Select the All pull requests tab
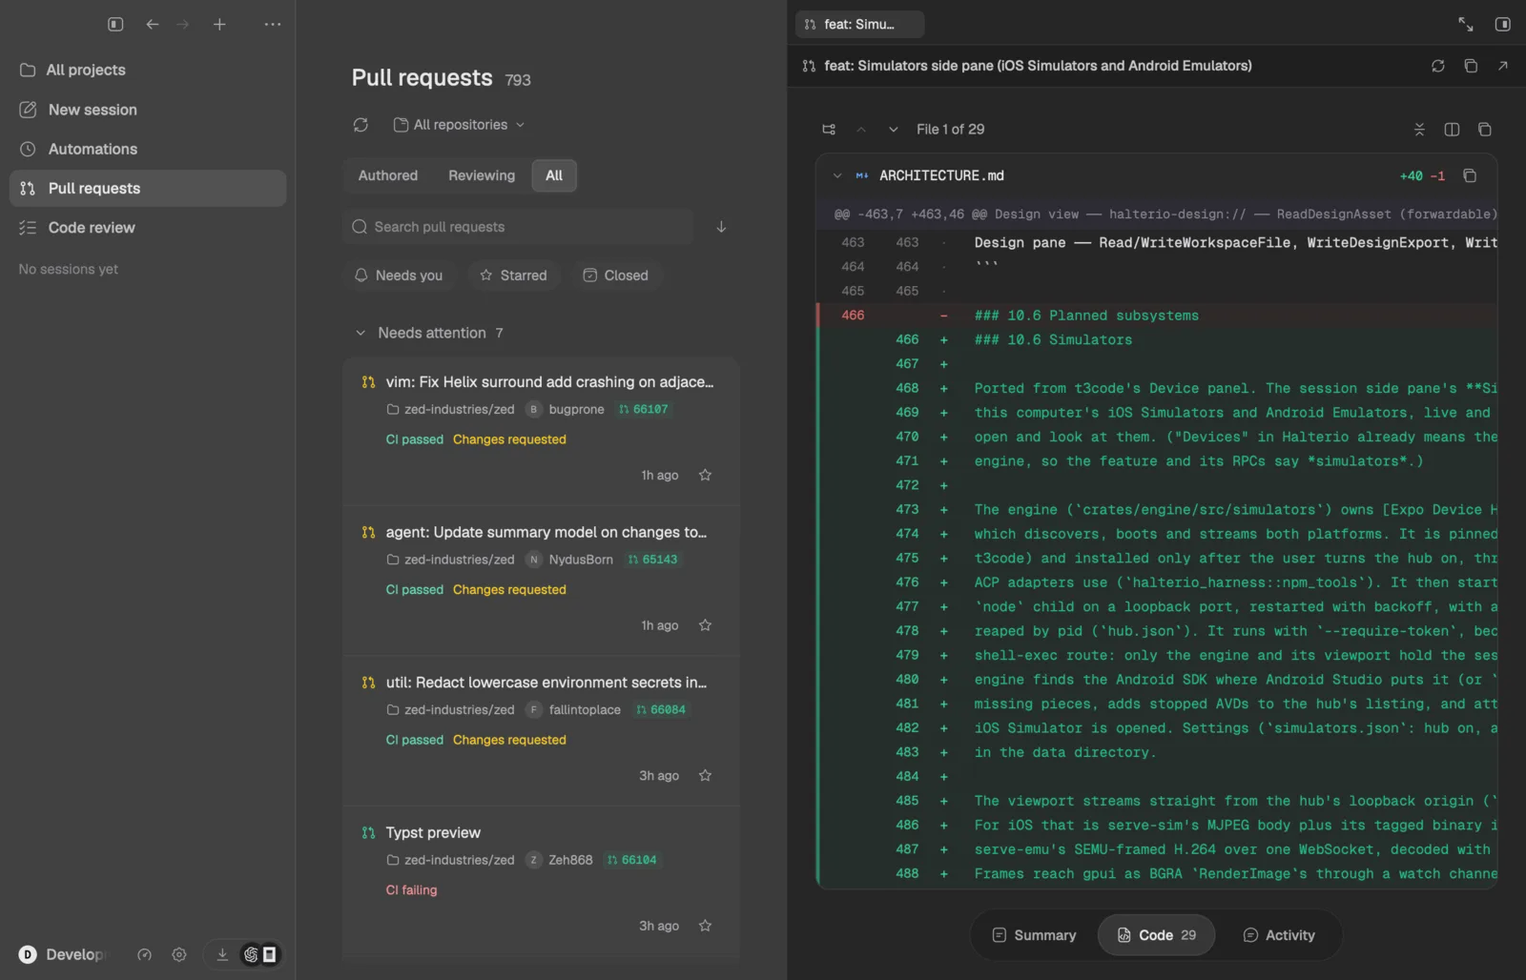This screenshot has height=980, width=1526. 554,175
